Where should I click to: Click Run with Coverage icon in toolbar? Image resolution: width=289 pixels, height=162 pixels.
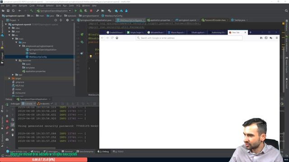click(86, 11)
